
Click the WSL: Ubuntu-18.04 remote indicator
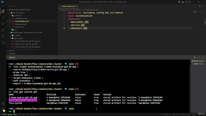[x=9, y=114]
